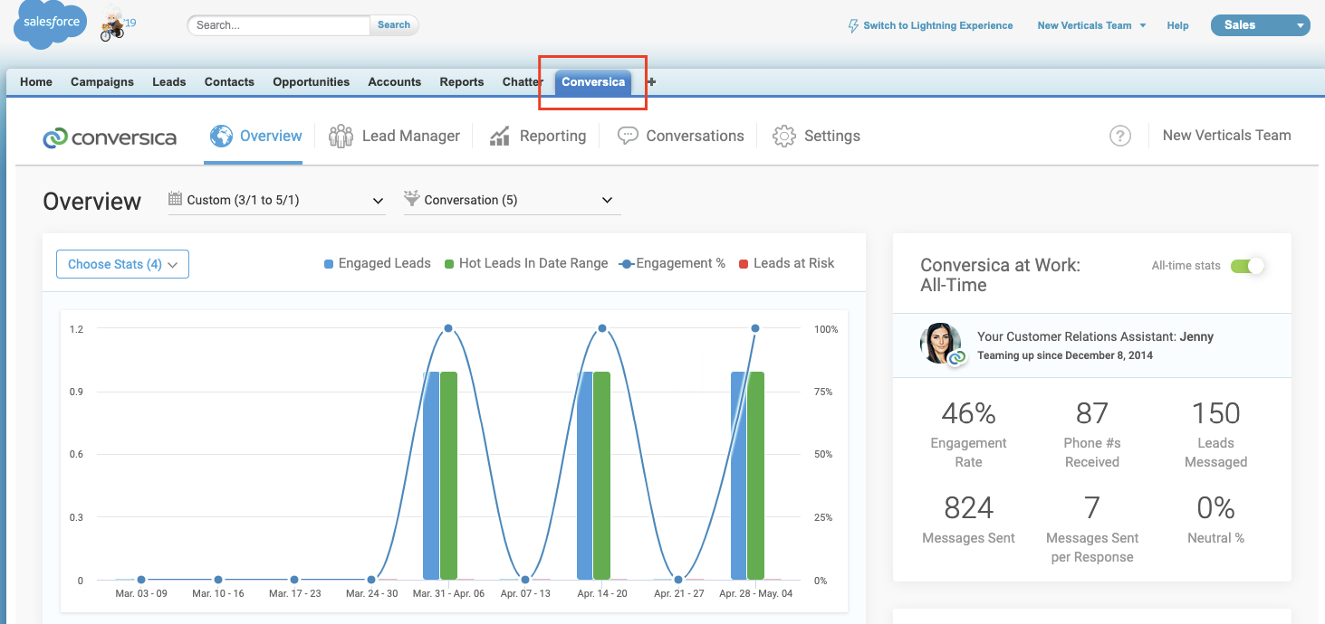Click the Conversica logo
Screen dimensions: 1325x624
[x=110, y=137]
